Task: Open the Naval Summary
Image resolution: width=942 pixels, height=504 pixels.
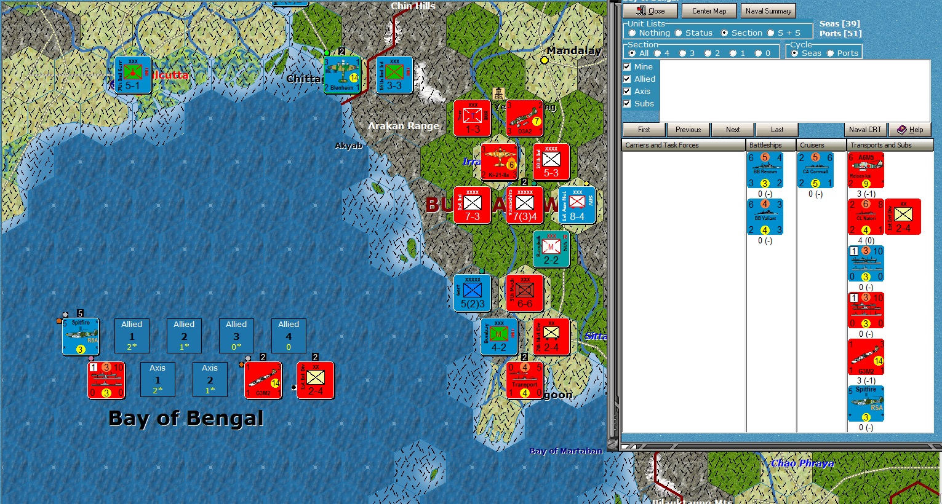Action: coord(768,11)
